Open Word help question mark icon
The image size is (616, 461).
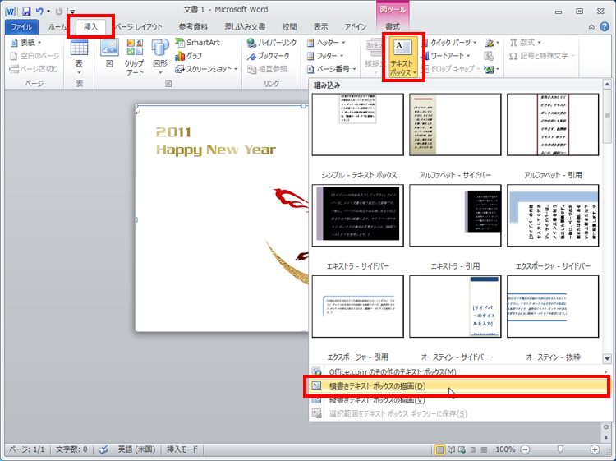(605, 27)
